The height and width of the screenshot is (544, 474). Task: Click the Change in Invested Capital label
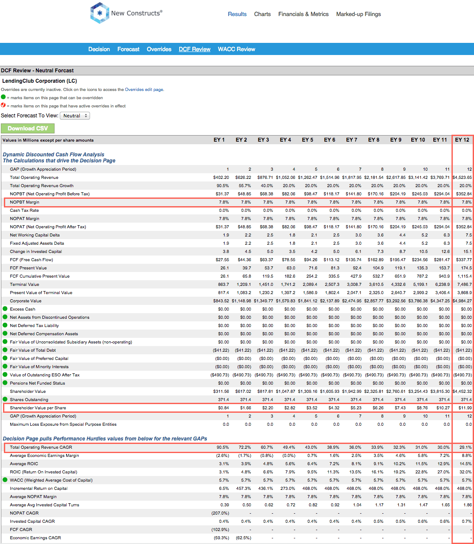[36, 252]
